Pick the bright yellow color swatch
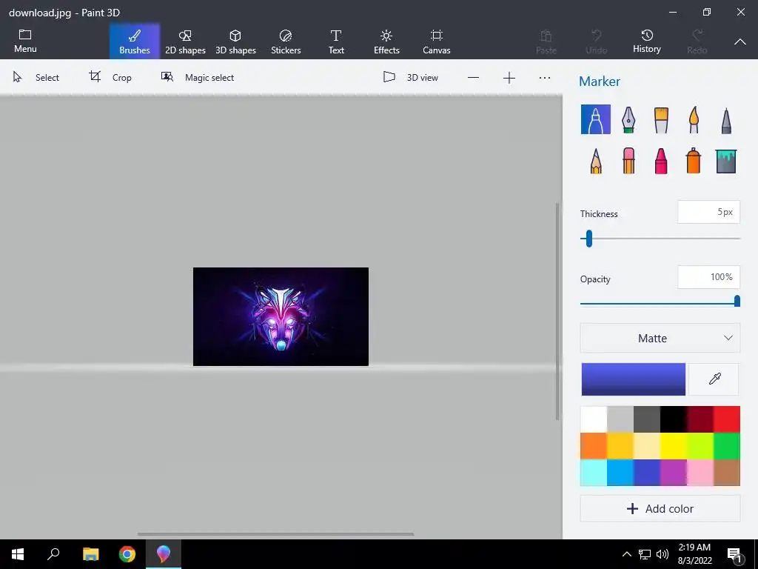Screen dimensions: 758x569 coord(674,446)
